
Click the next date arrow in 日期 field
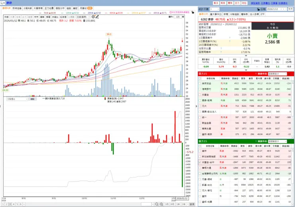tap(286, 9)
